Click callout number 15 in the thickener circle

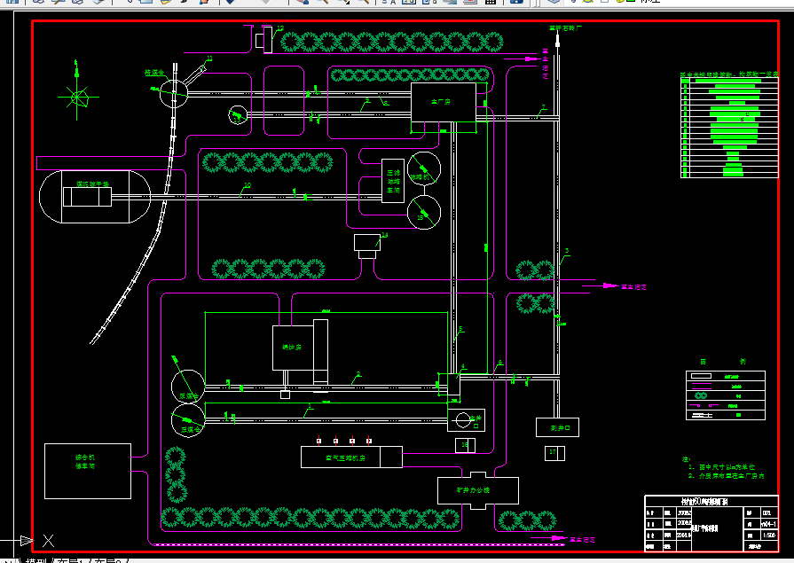pos(420,217)
